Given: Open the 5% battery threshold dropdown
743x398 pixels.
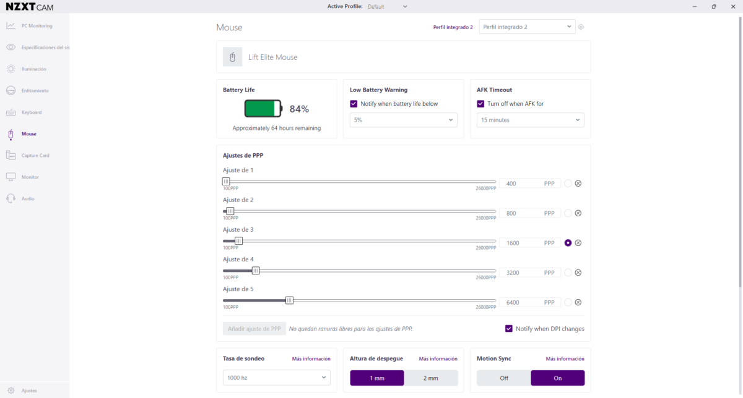Looking at the screenshot, I should (404, 120).
